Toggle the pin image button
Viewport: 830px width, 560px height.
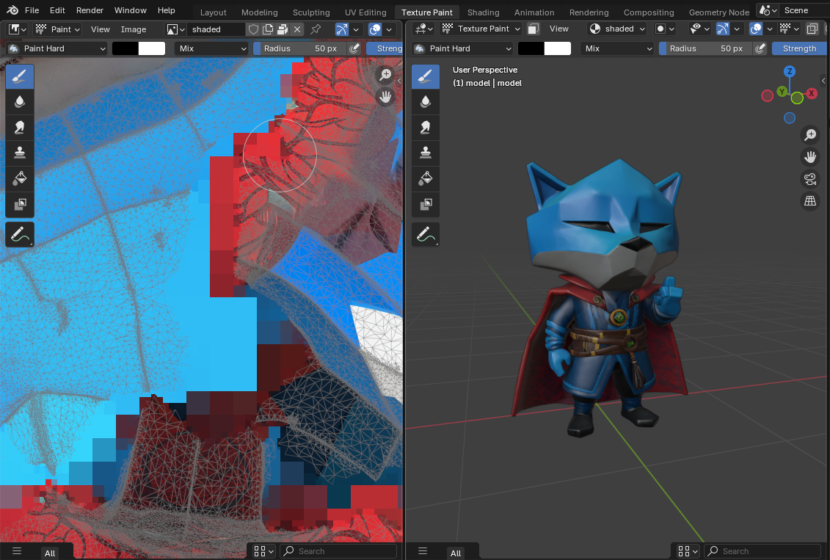316,29
